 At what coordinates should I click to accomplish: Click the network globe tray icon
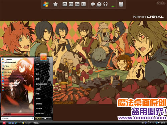[157, 123]
